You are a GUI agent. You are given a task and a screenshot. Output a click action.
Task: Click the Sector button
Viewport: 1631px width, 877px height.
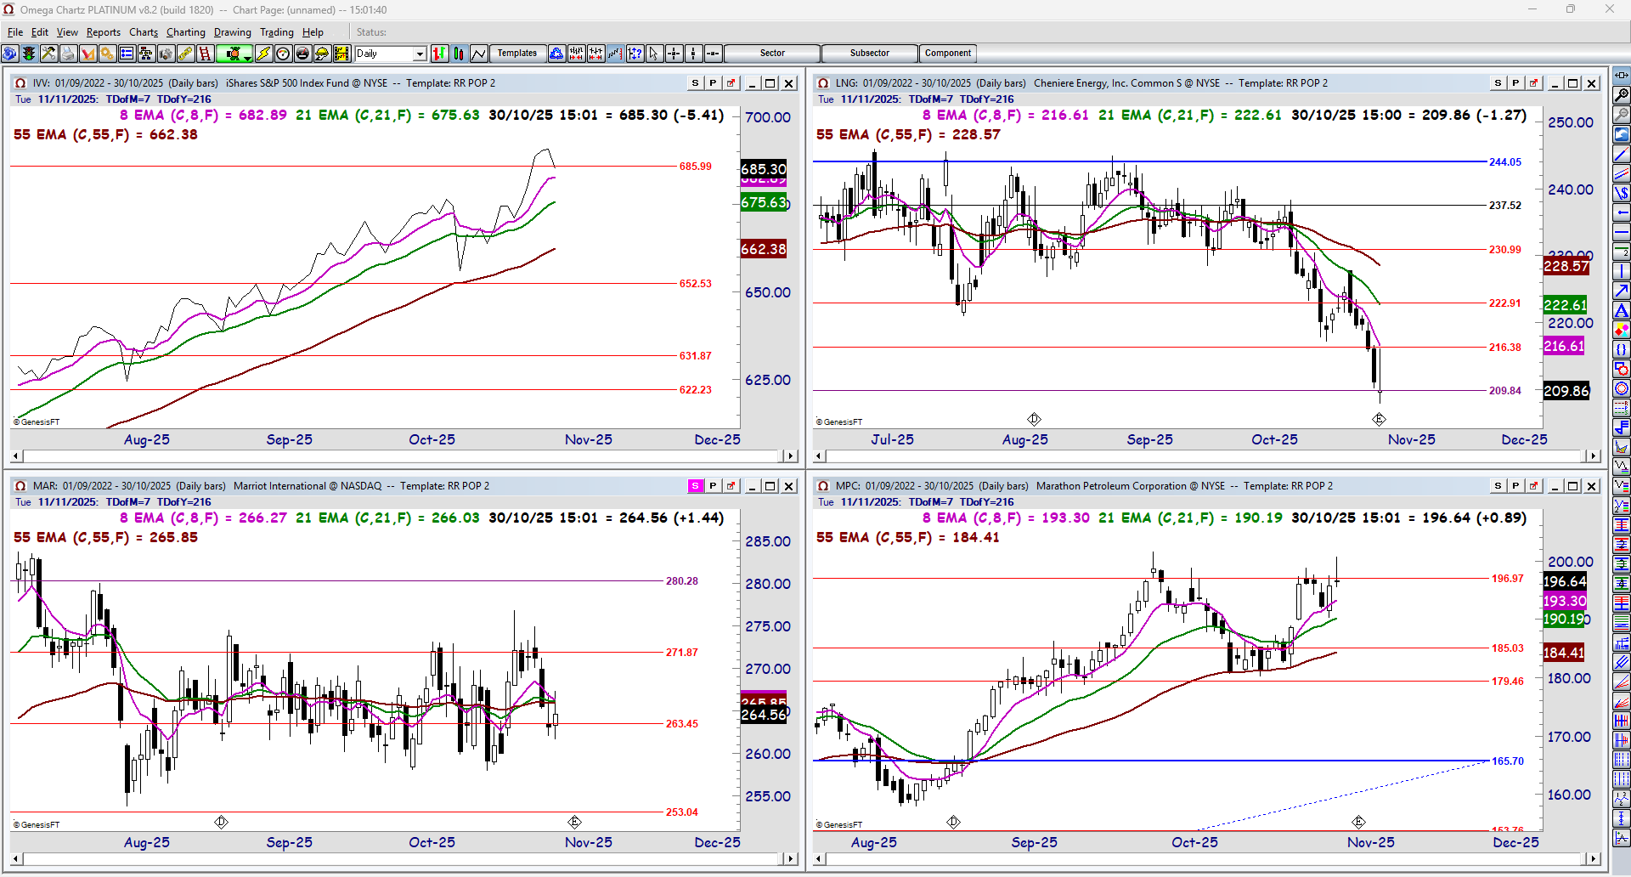pyautogui.click(x=772, y=54)
